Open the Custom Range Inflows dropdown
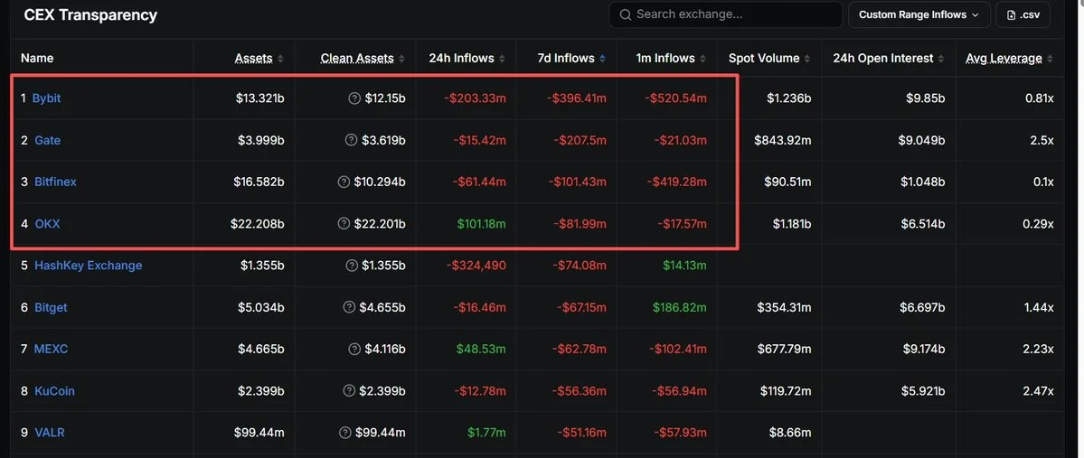 [919, 14]
